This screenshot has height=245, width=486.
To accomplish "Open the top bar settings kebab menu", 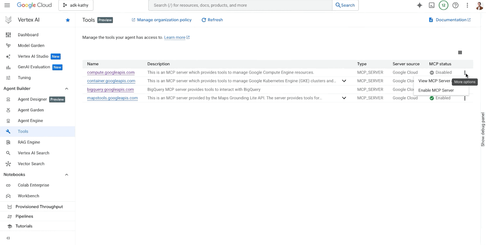I will (467, 5).
